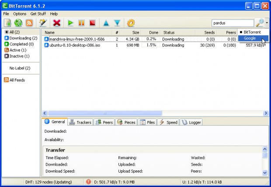This screenshot has height=187, width=271.
Task: Sort by Size column header
Action: coord(131,32)
